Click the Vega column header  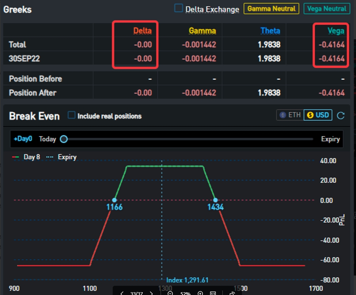click(x=336, y=31)
